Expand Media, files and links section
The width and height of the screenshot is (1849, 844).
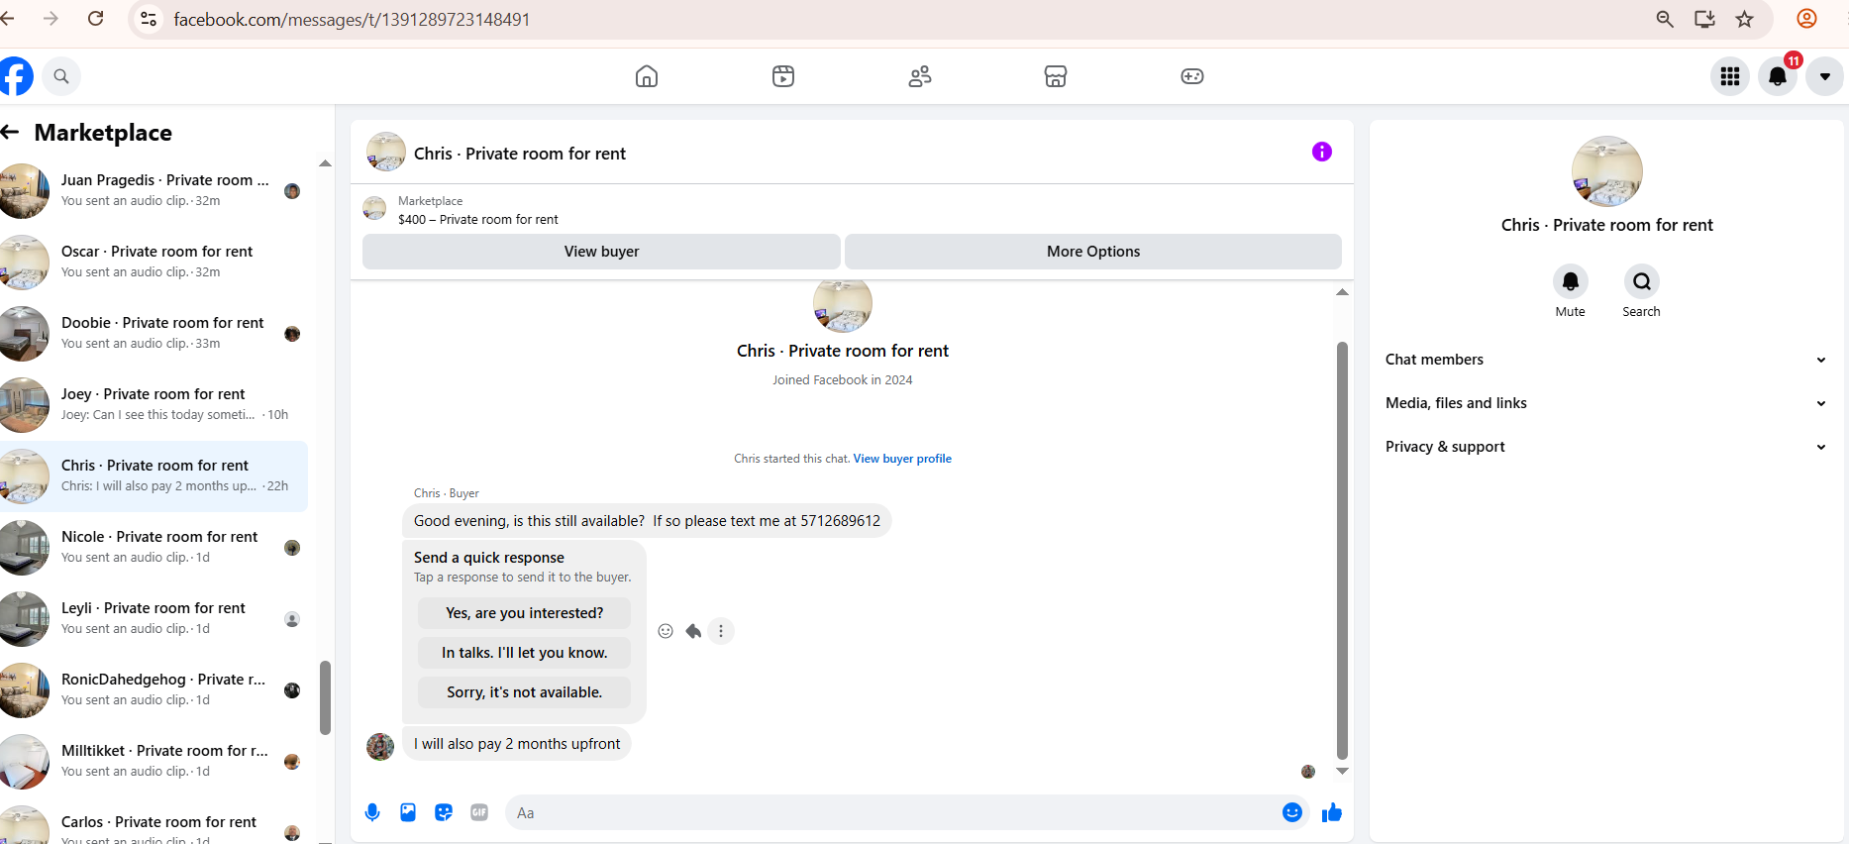[x=1606, y=403]
